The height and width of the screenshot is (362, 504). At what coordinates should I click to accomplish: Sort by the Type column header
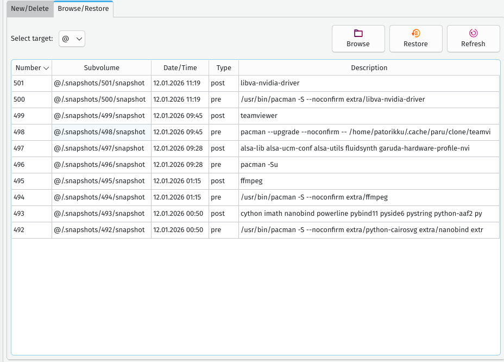(x=223, y=68)
